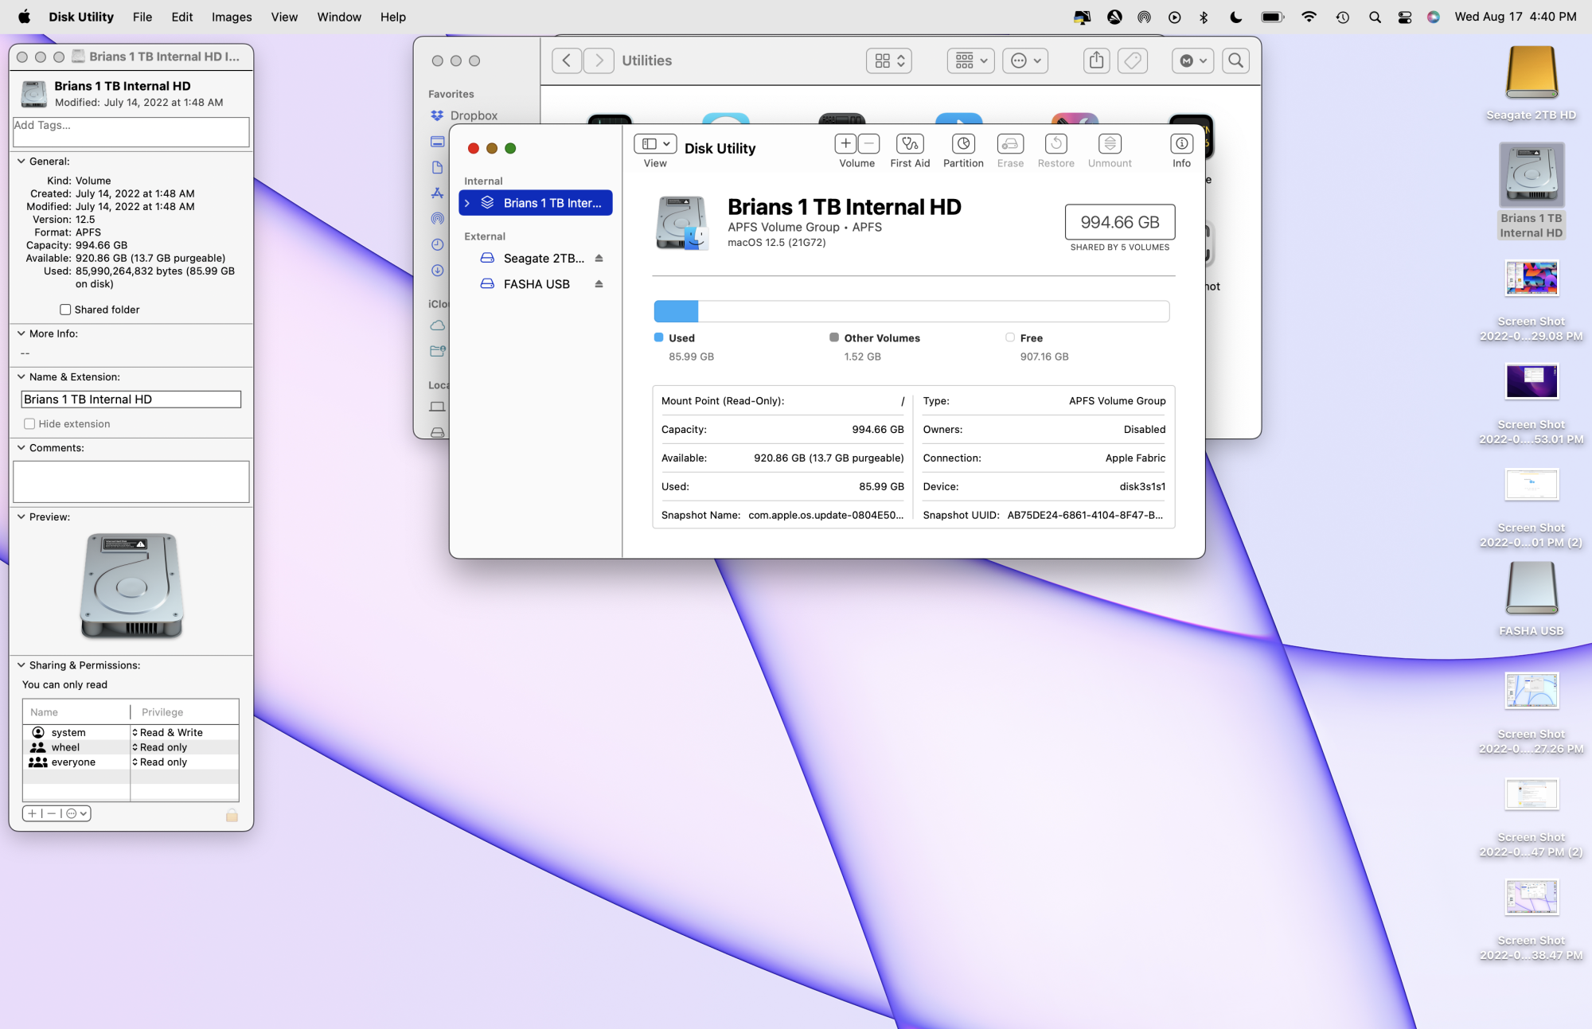The image size is (1592, 1029).
Task: Click the First Aid toolbar icon
Action: [x=909, y=144]
